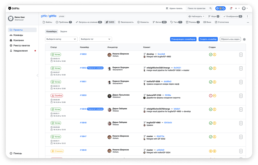
Task: Open pipeline #18853 link
Action: [x=83, y=54]
